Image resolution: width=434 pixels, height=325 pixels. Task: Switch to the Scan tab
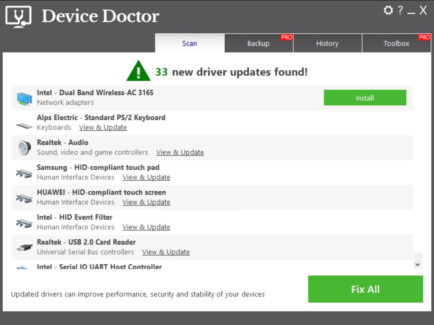coord(190,43)
